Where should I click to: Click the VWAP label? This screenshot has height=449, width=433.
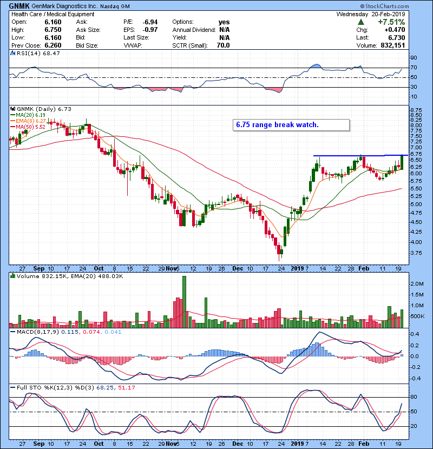133,45
